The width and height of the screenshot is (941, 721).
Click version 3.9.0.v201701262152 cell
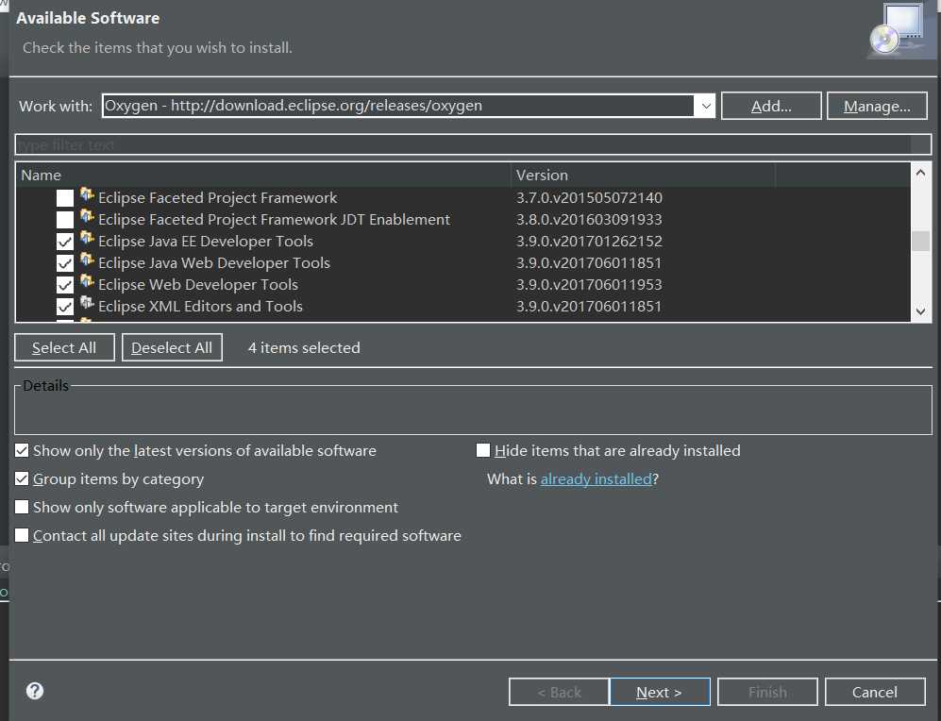click(x=589, y=242)
